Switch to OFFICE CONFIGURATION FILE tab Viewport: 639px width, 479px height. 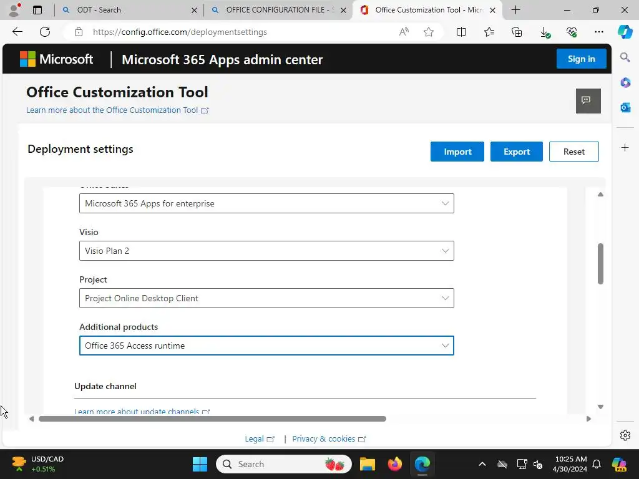pyautogui.click(x=278, y=10)
